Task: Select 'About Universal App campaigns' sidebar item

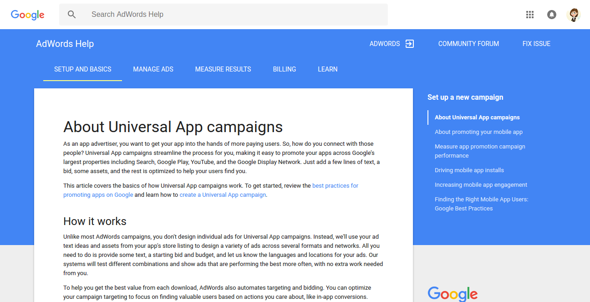Action: [477, 118]
